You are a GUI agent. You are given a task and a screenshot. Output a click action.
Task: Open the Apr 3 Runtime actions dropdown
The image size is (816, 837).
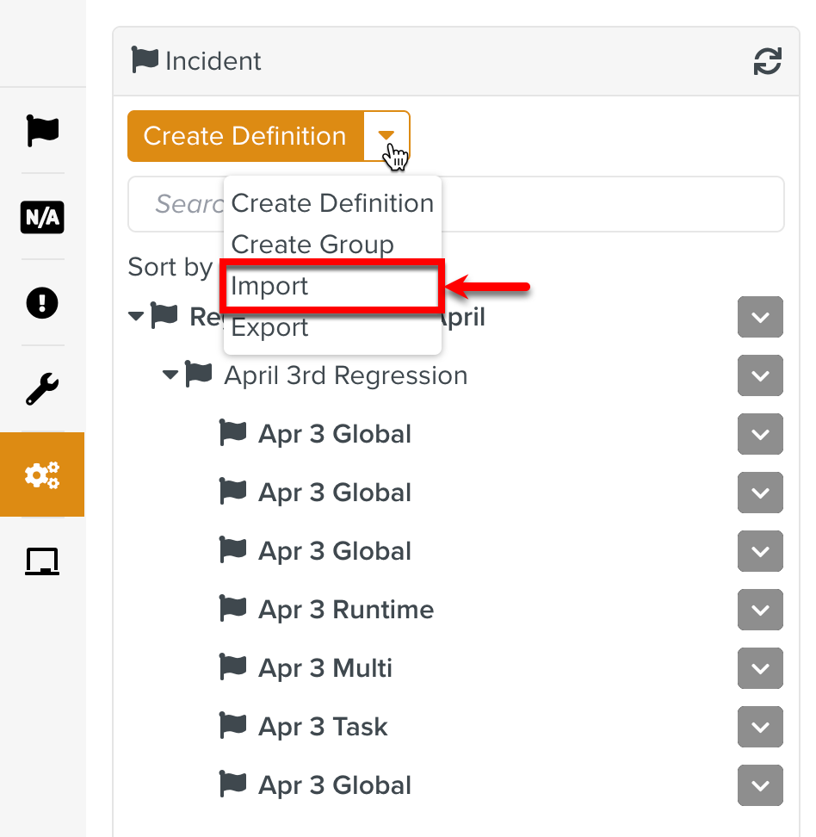[760, 610]
